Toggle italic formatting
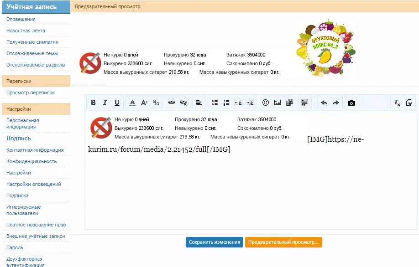This screenshot has width=419, height=267. click(x=105, y=103)
